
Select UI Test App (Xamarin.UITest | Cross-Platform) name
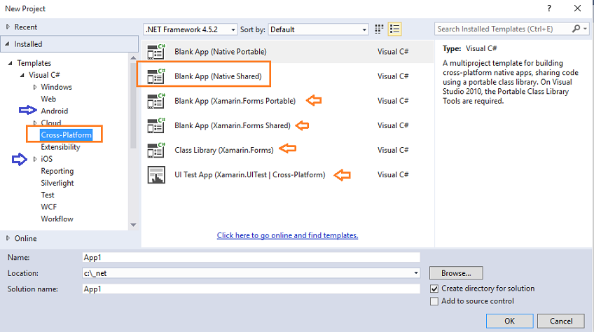(250, 175)
